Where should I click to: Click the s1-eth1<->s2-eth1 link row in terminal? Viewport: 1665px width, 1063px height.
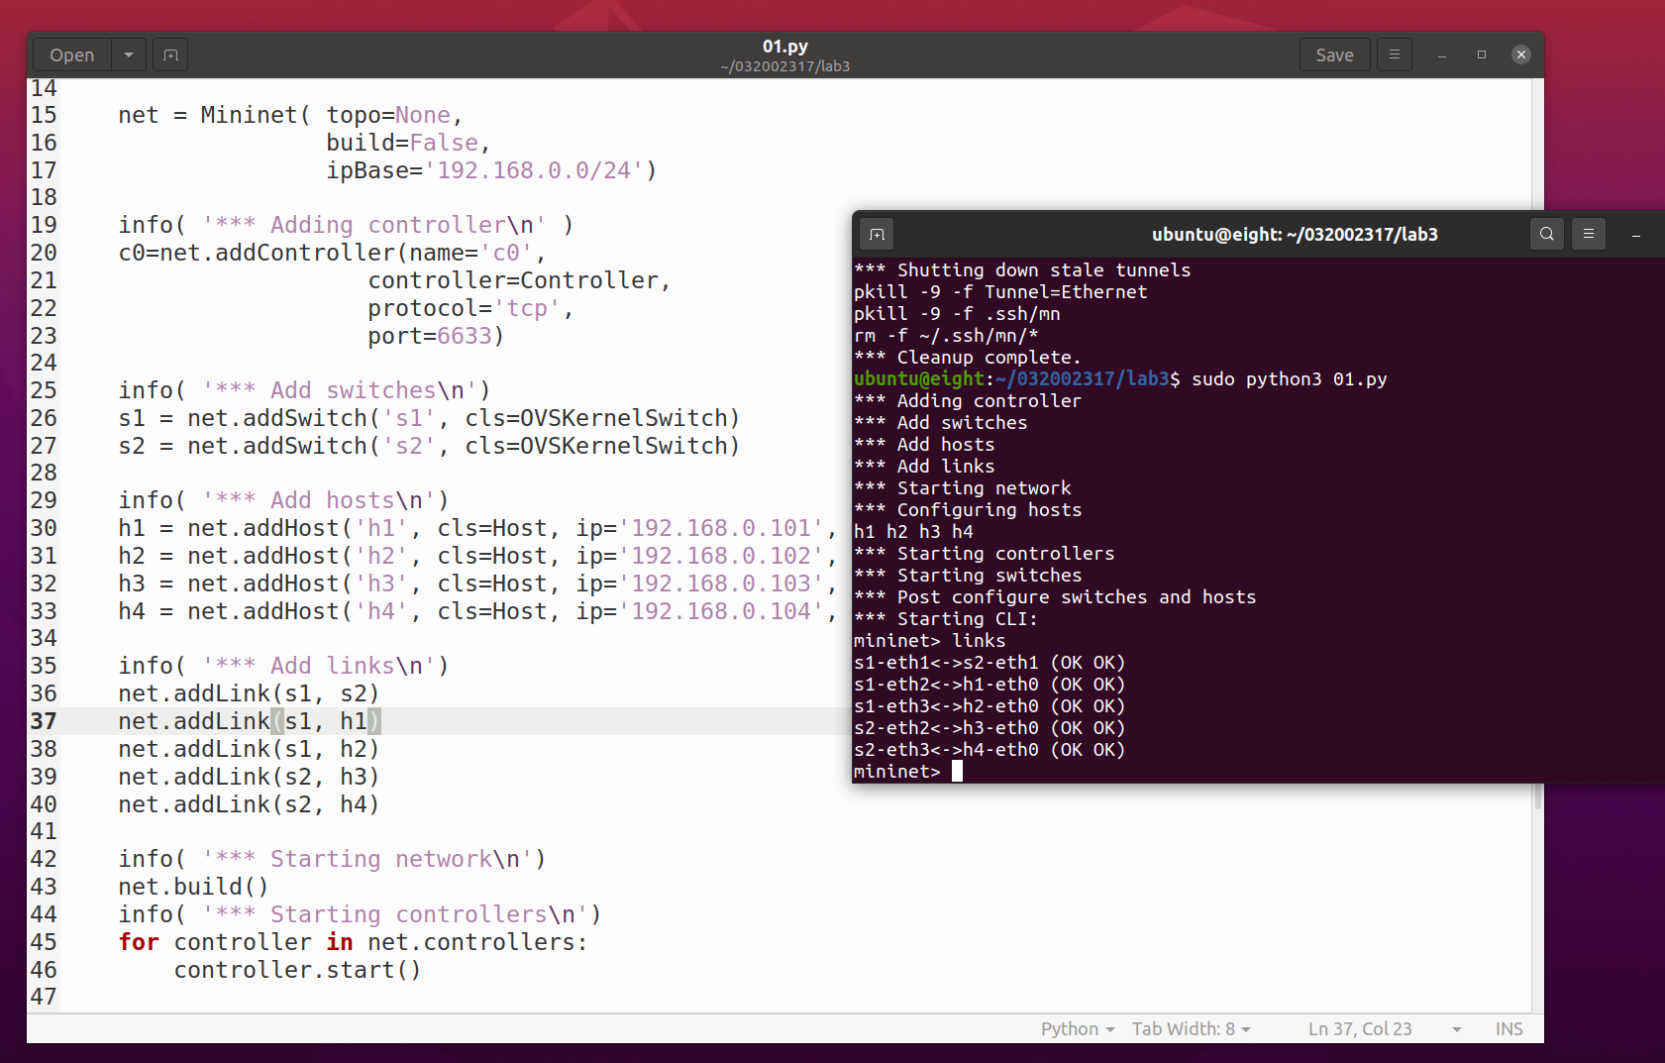coord(989,663)
